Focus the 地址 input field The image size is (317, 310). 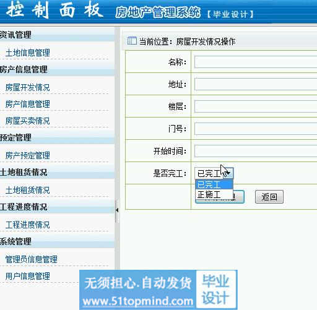coord(256,84)
